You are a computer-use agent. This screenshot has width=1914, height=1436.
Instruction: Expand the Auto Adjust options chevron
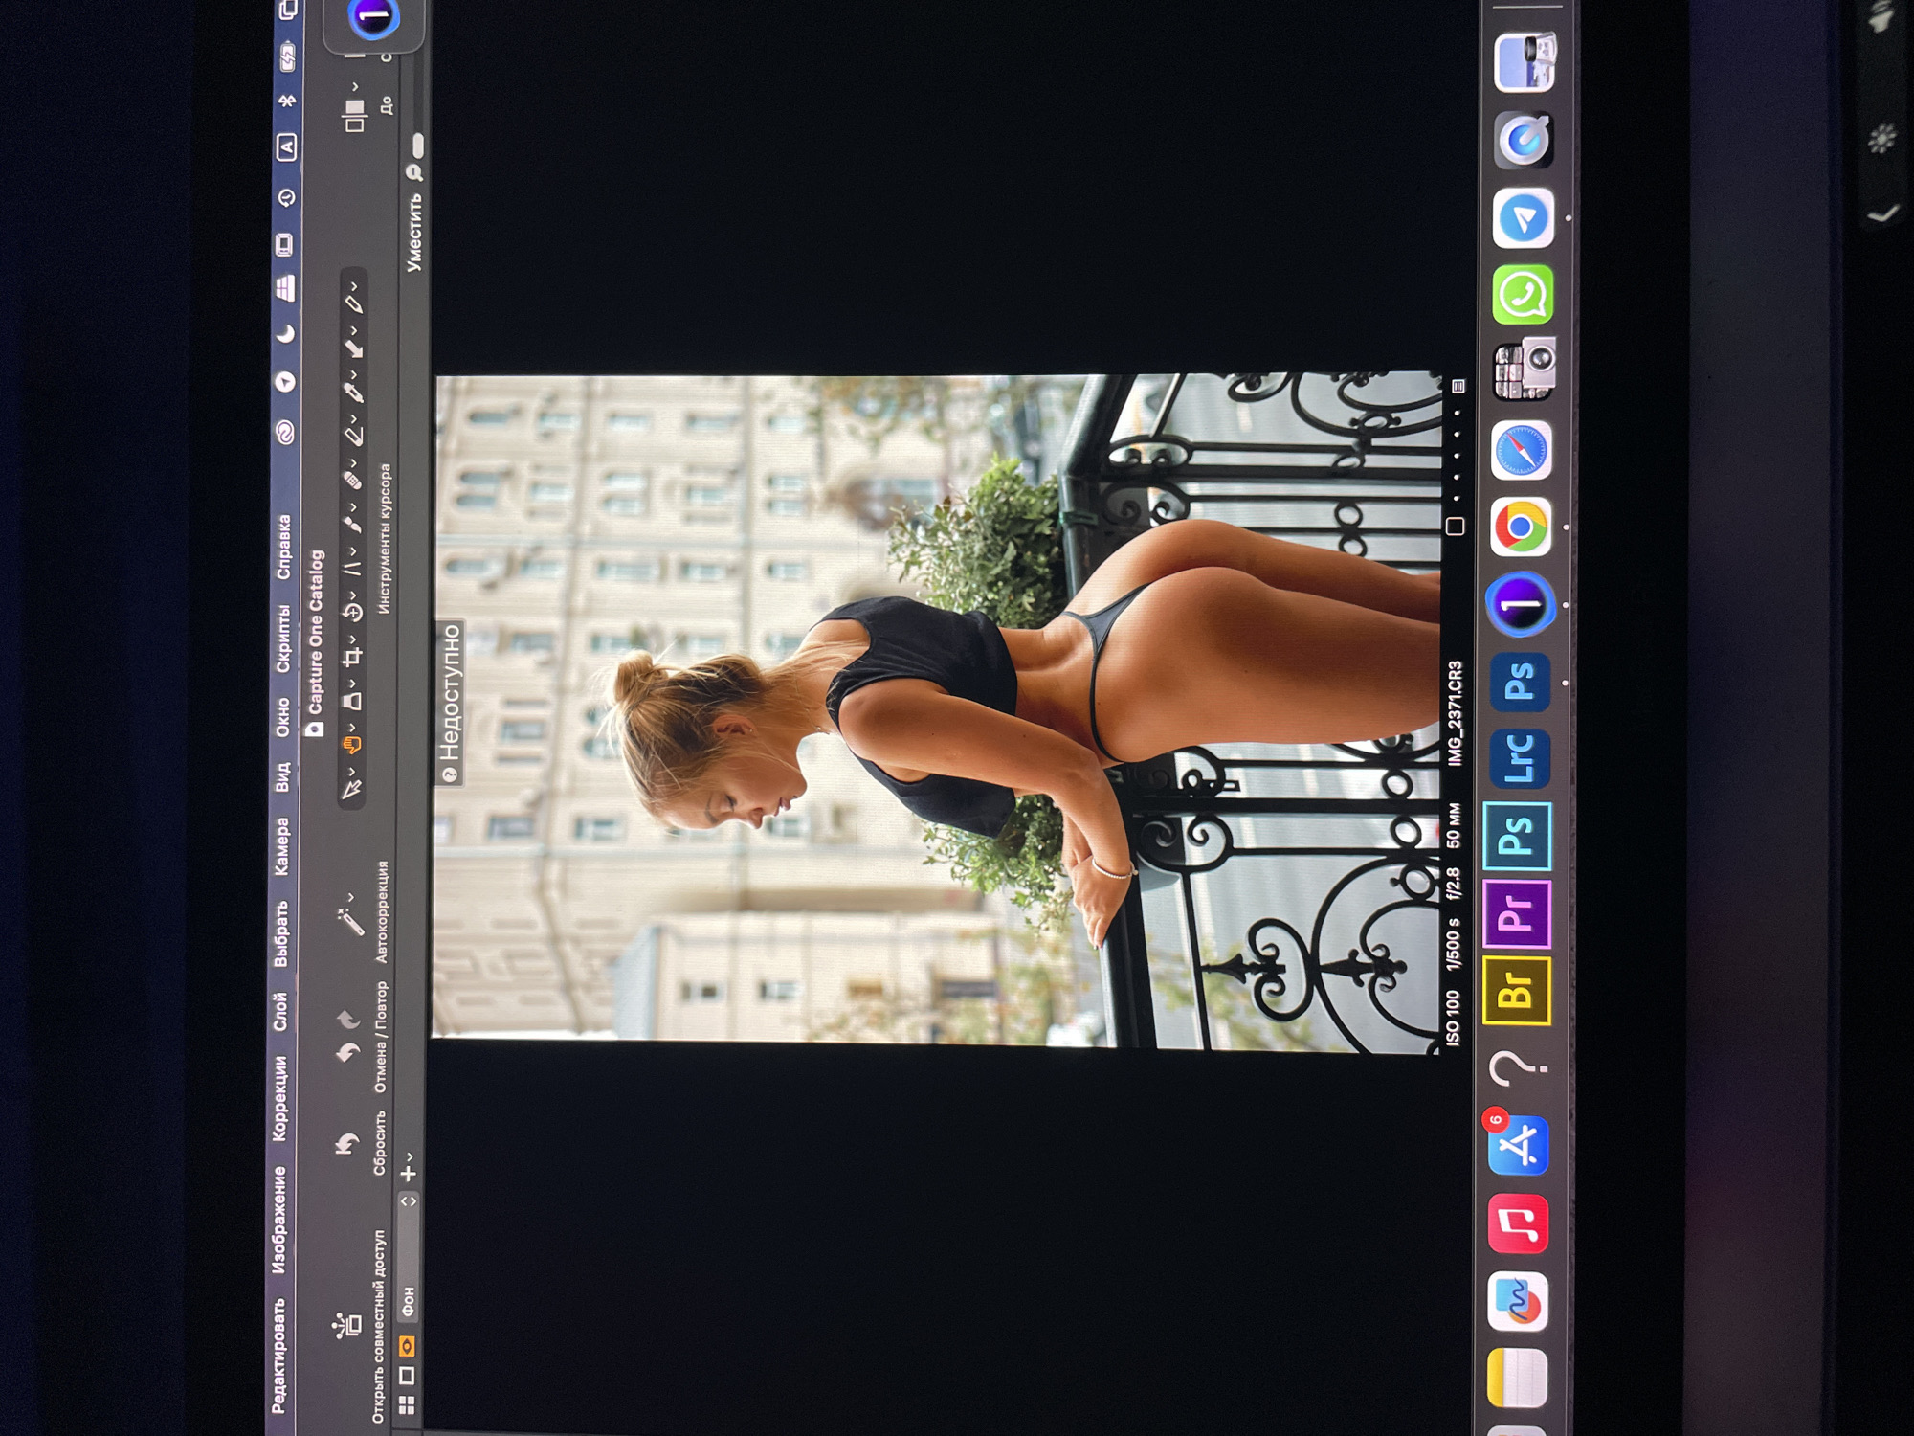point(351,897)
